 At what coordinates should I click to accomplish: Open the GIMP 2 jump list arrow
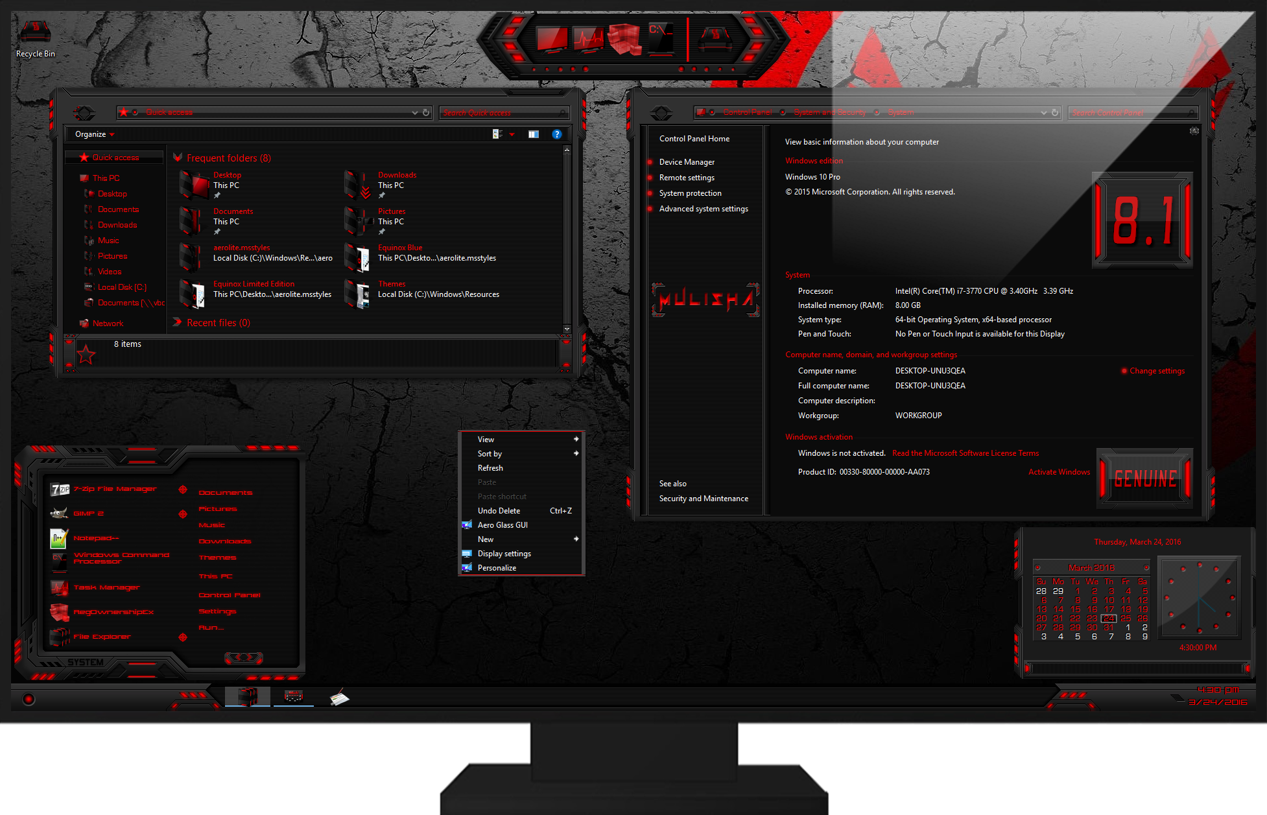[x=183, y=514]
